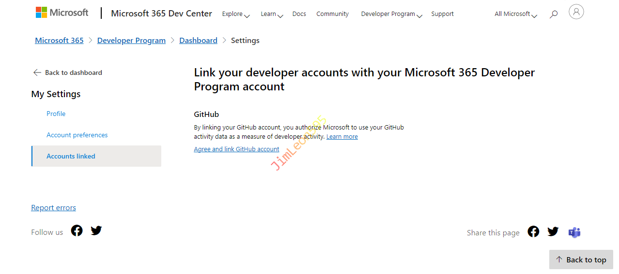Click the Back to top button

581,260
